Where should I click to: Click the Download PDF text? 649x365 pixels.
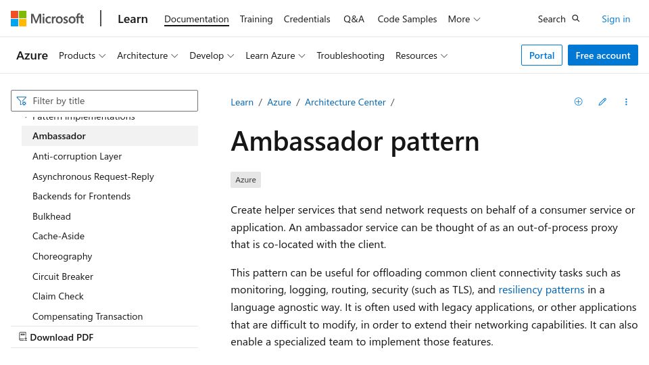pyautogui.click(x=62, y=337)
